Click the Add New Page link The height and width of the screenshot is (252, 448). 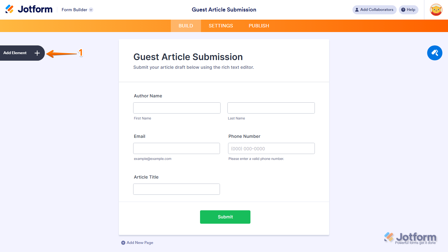pyautogui.click(x=139, y=242)
